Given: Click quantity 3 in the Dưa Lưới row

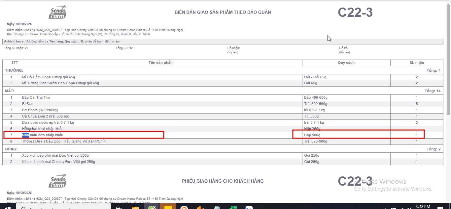Looking at the screenshot, I should click(x=417, y=122).
